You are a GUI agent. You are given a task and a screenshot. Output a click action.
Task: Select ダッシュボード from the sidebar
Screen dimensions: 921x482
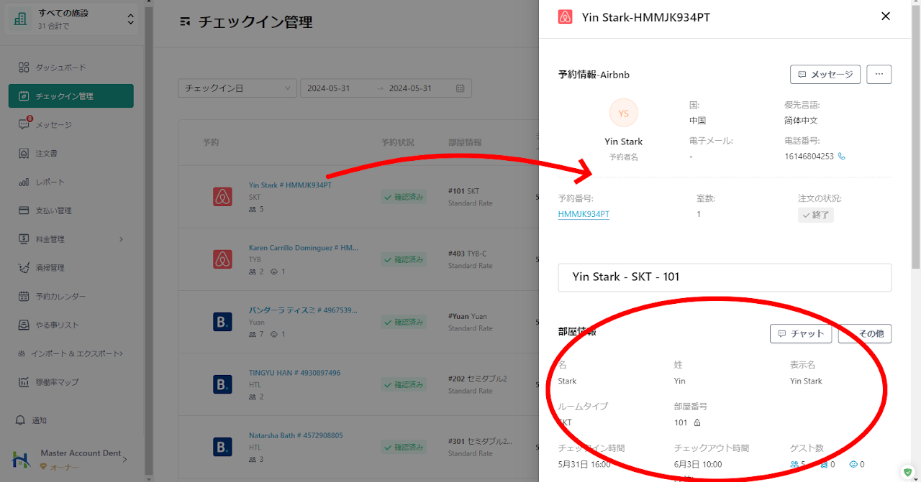click(x=60, y=68)
